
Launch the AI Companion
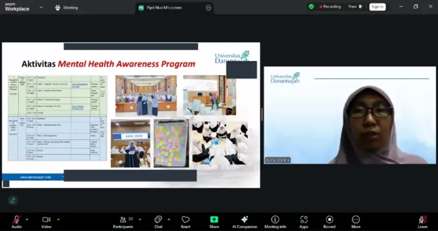[245, 220]
